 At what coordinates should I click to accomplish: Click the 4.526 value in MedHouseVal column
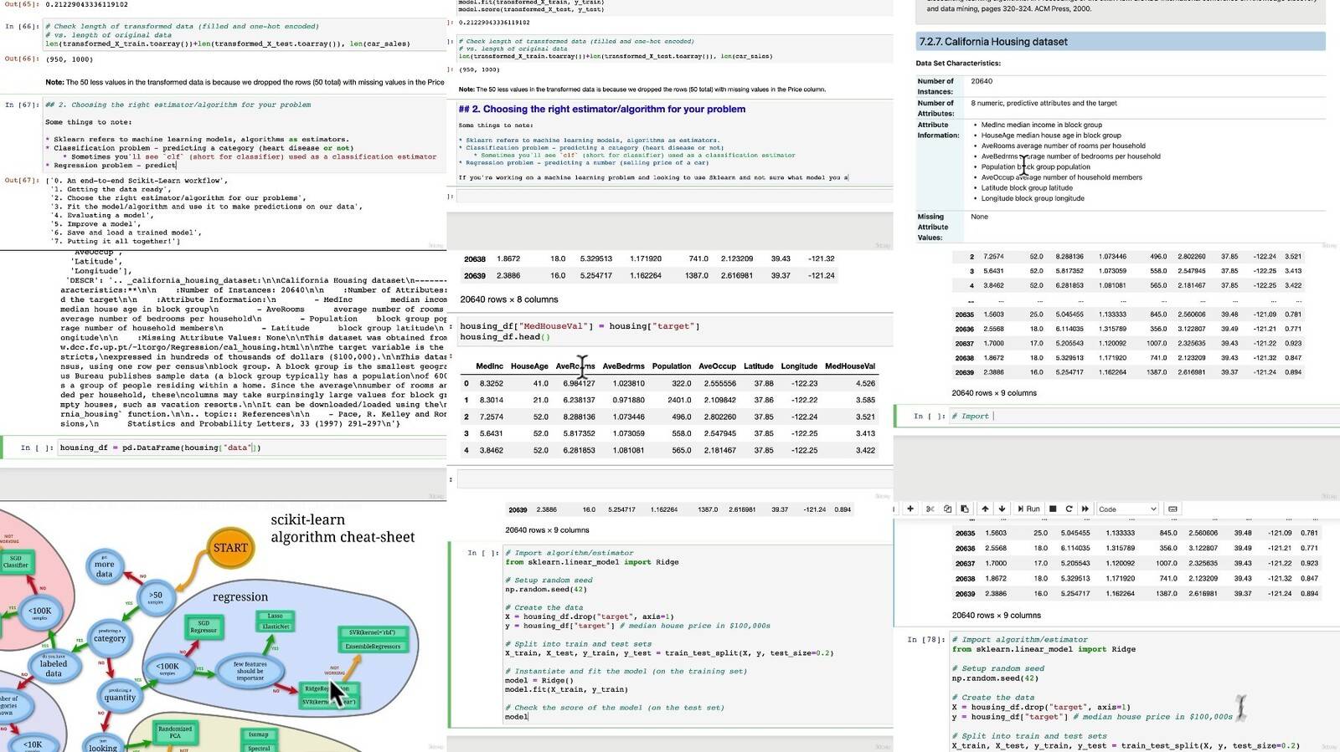(x=865, y=383)
